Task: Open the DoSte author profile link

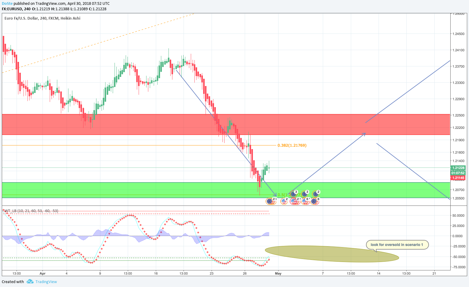Action: (x=7, y=3)
